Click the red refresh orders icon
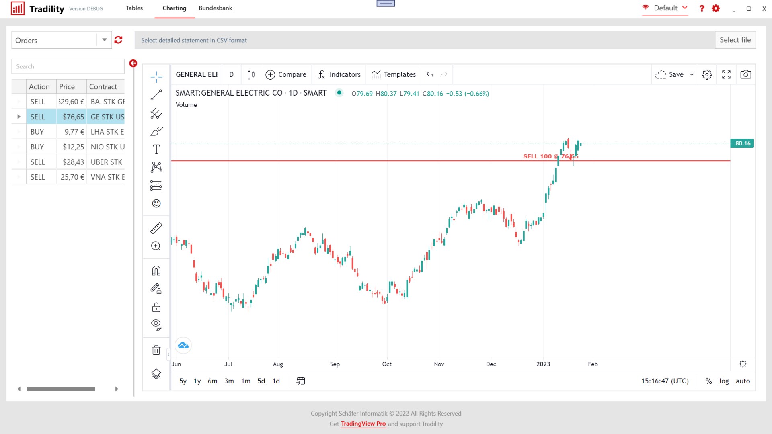The height and width of the screenshot is (434, 772). tap(118, 40)
